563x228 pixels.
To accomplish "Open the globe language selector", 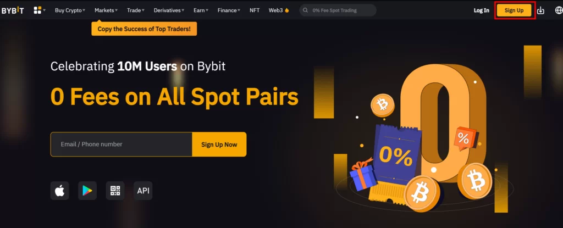I will point(559,10).
